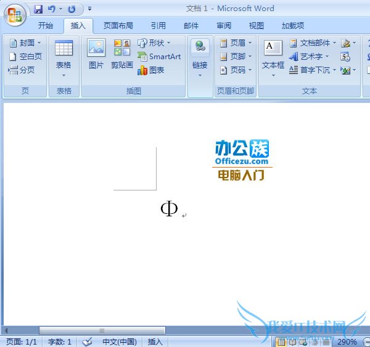Open the 表格 table gallery
This screenshot has height=347, width=370.
[64, 59]
